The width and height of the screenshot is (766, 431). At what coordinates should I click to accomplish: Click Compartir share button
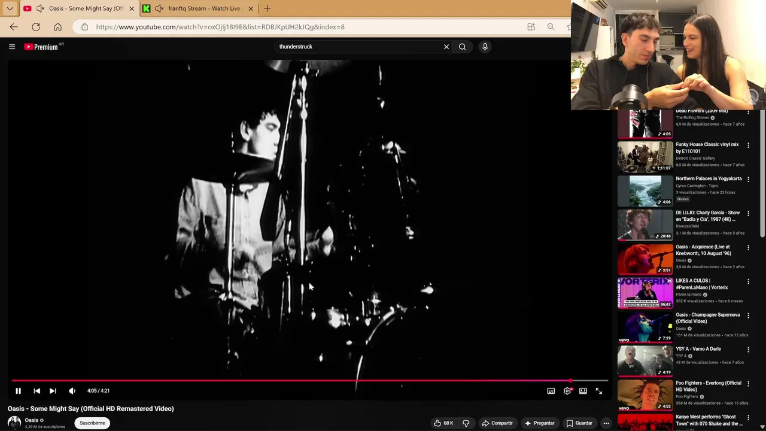click(x=497, y=423)
